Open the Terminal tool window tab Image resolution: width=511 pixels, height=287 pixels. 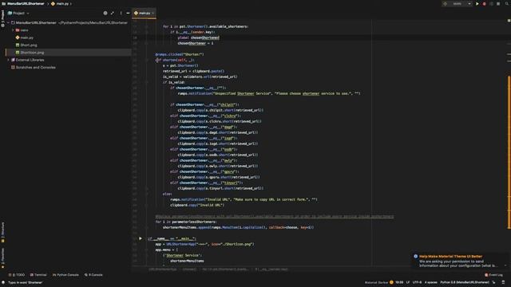click(38, 274)
